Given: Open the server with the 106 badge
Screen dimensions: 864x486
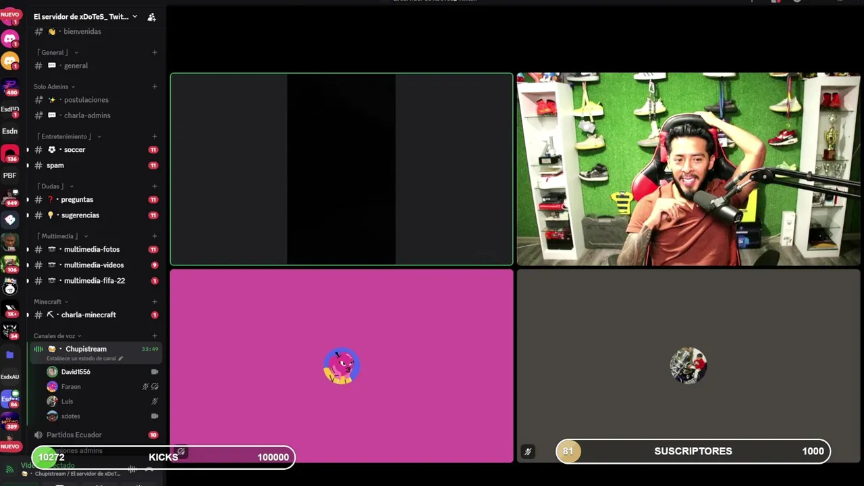Looking at the screenshot, I should tap(10, 265).
